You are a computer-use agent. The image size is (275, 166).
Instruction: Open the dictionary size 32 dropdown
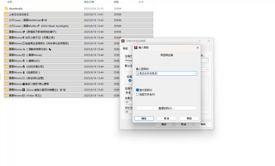tap(129, 102)
